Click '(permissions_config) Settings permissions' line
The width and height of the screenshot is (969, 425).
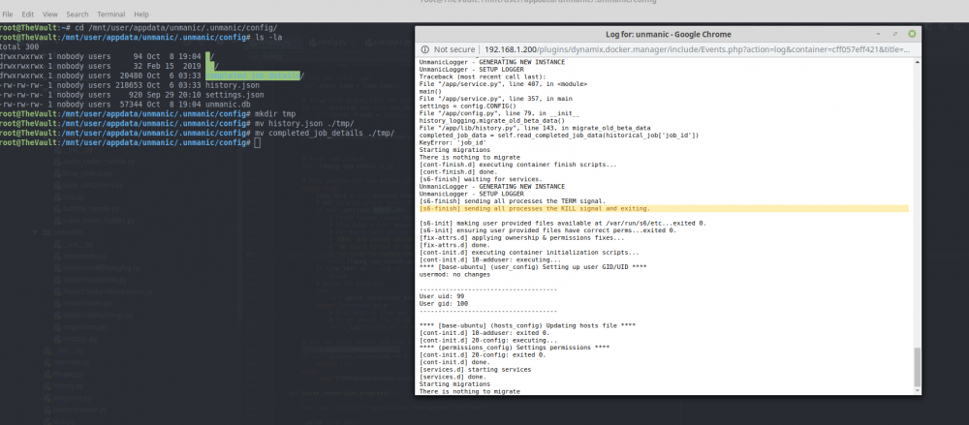(x=515, y=348)
